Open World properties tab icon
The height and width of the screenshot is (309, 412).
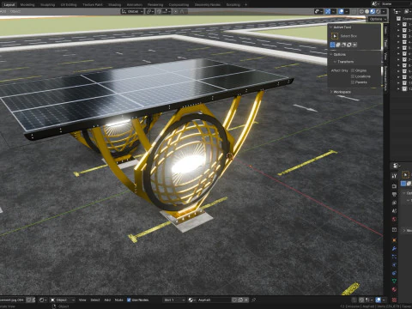[x=394, y=220]
